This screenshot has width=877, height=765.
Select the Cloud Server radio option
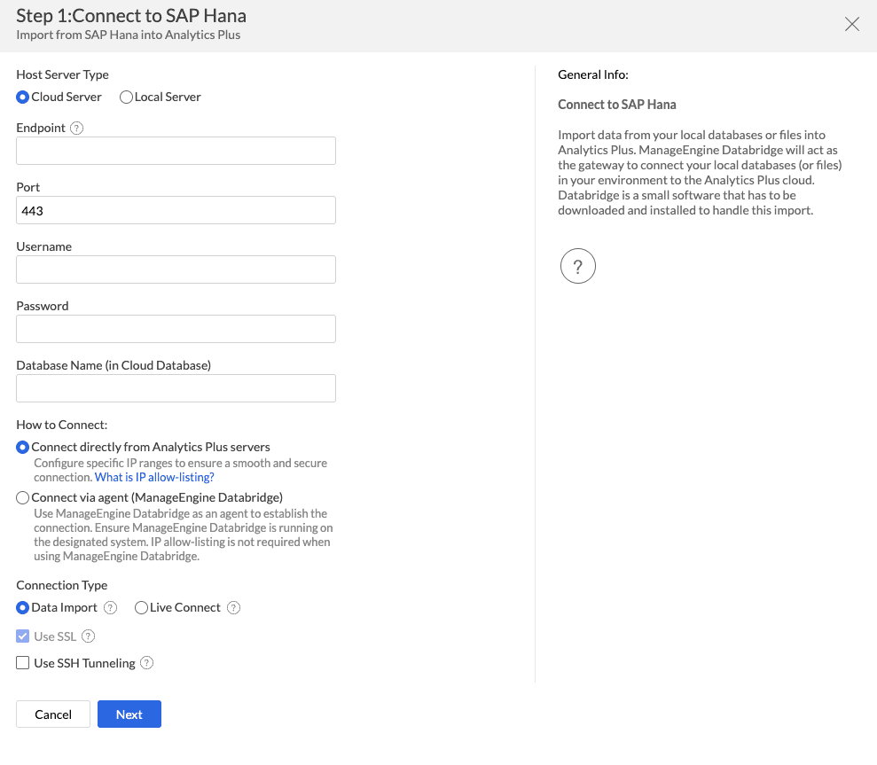[23, 98]
